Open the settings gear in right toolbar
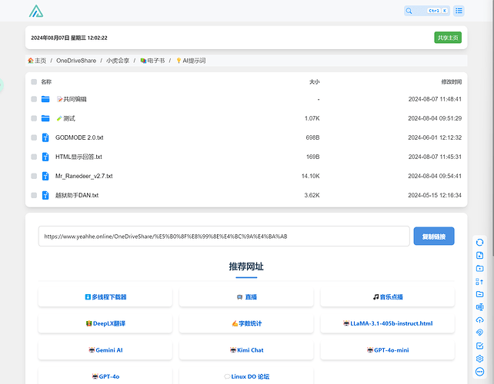This screenshot has height=384, width=494. coord(479,359)
